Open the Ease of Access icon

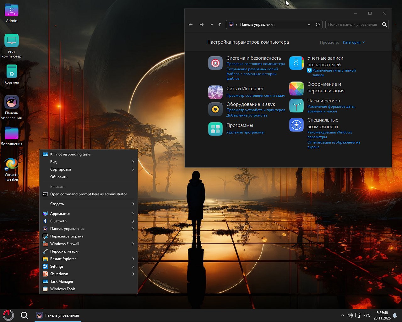[x=296, y=125]
